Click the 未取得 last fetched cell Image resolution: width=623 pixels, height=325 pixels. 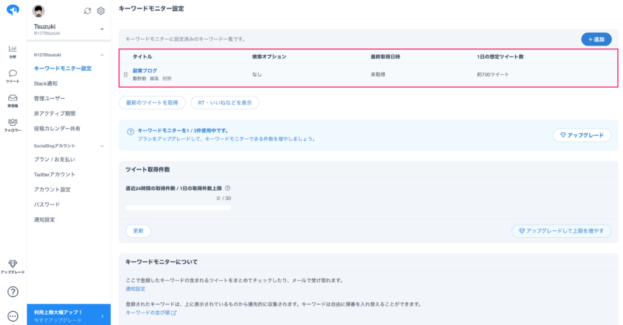[x=378, y=75]
